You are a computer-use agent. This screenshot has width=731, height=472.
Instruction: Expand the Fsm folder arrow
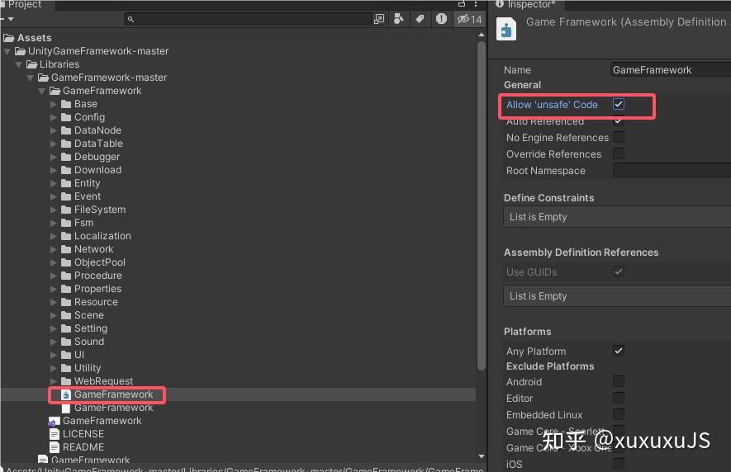click(x=54, y=223)
